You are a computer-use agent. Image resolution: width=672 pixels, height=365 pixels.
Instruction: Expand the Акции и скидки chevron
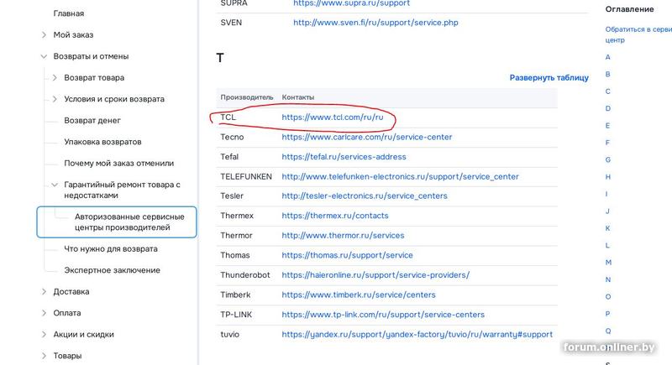[44, 334]
